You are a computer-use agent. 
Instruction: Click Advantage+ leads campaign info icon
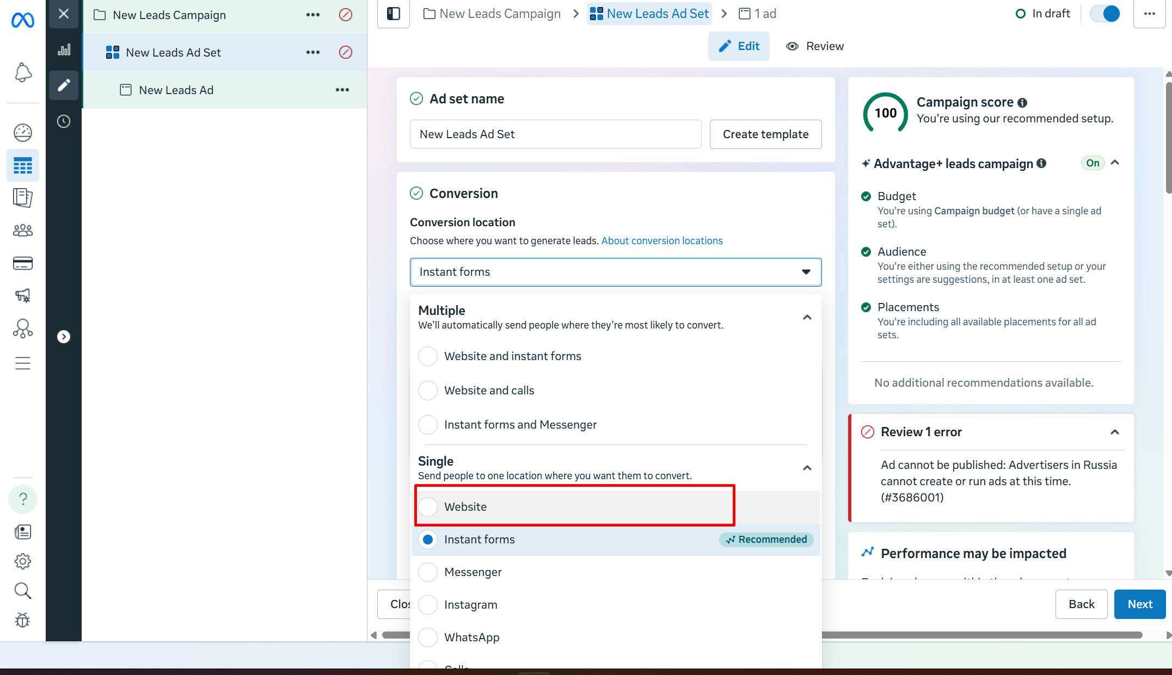[x=1041, y=163]
